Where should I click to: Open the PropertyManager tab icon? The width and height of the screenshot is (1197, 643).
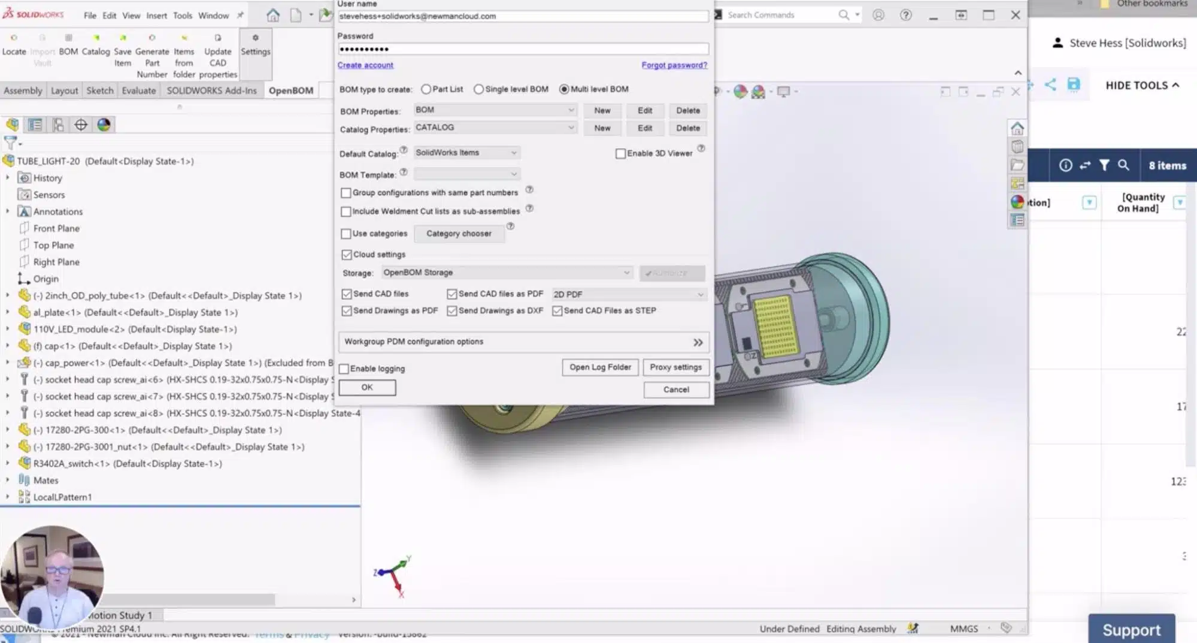click(x=35, y=125)
